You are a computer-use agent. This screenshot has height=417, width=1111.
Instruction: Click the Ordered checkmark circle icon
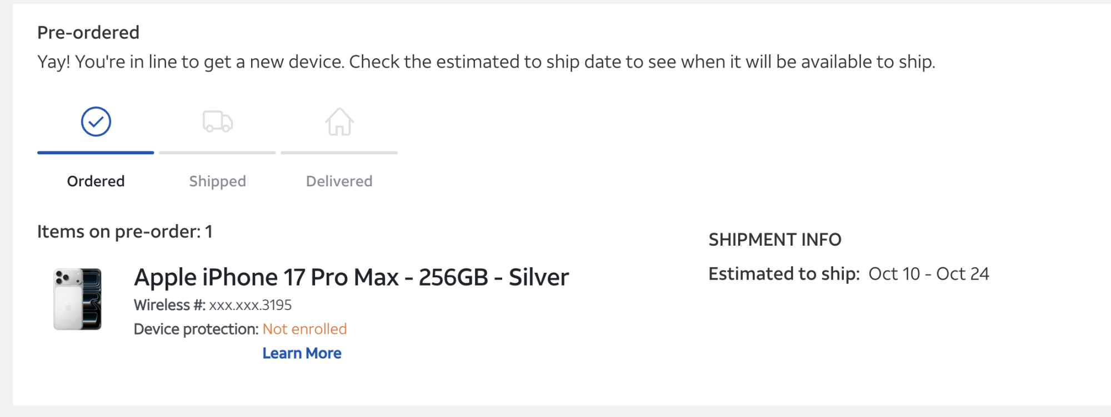tap(96, 121)
